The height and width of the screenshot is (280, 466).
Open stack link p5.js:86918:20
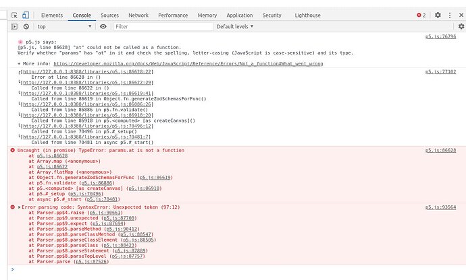[87, 115]
